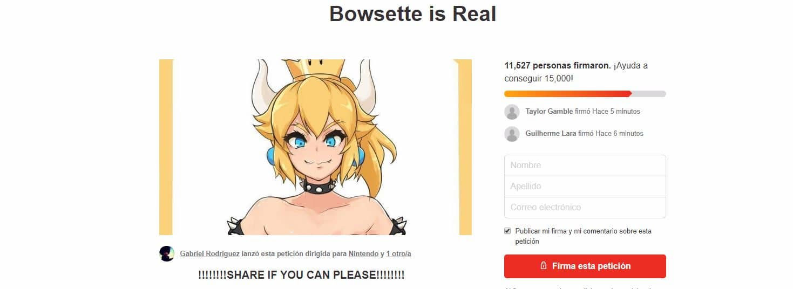Image resolution: width=793 pixels, height=289 pixels.
Task: Sign with the 'Firma esta petición' button
Action: click(x=585, y=266)
